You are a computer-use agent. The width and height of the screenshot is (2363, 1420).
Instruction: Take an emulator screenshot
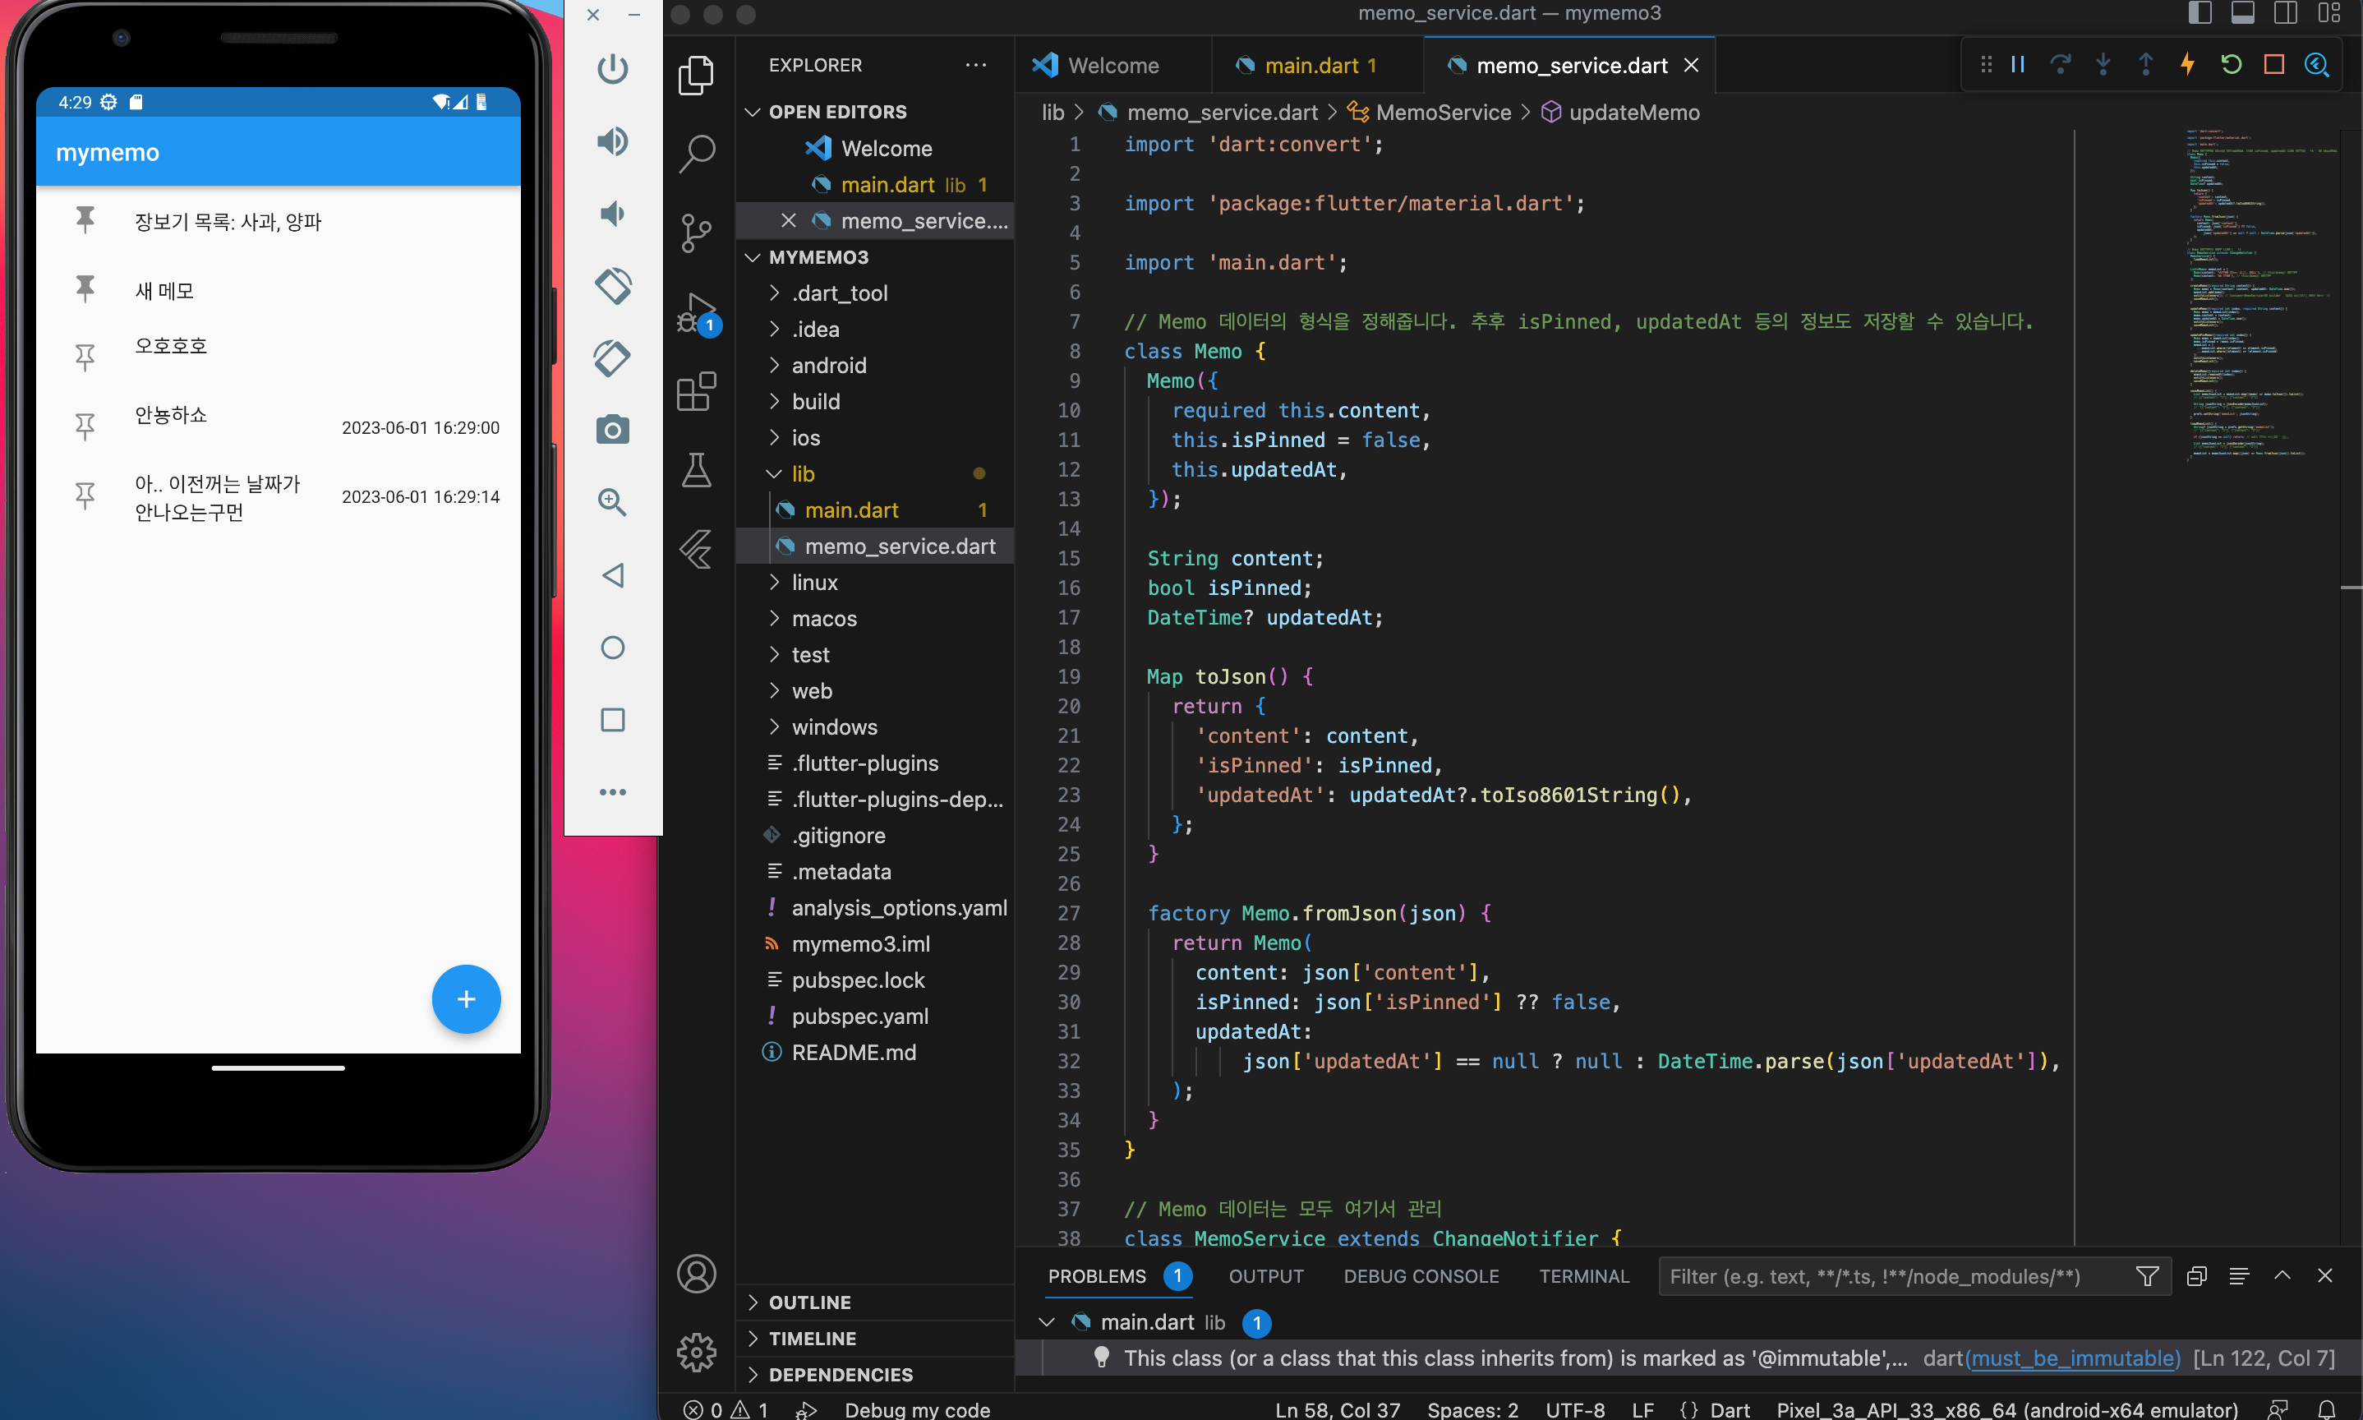coord(612,431)
